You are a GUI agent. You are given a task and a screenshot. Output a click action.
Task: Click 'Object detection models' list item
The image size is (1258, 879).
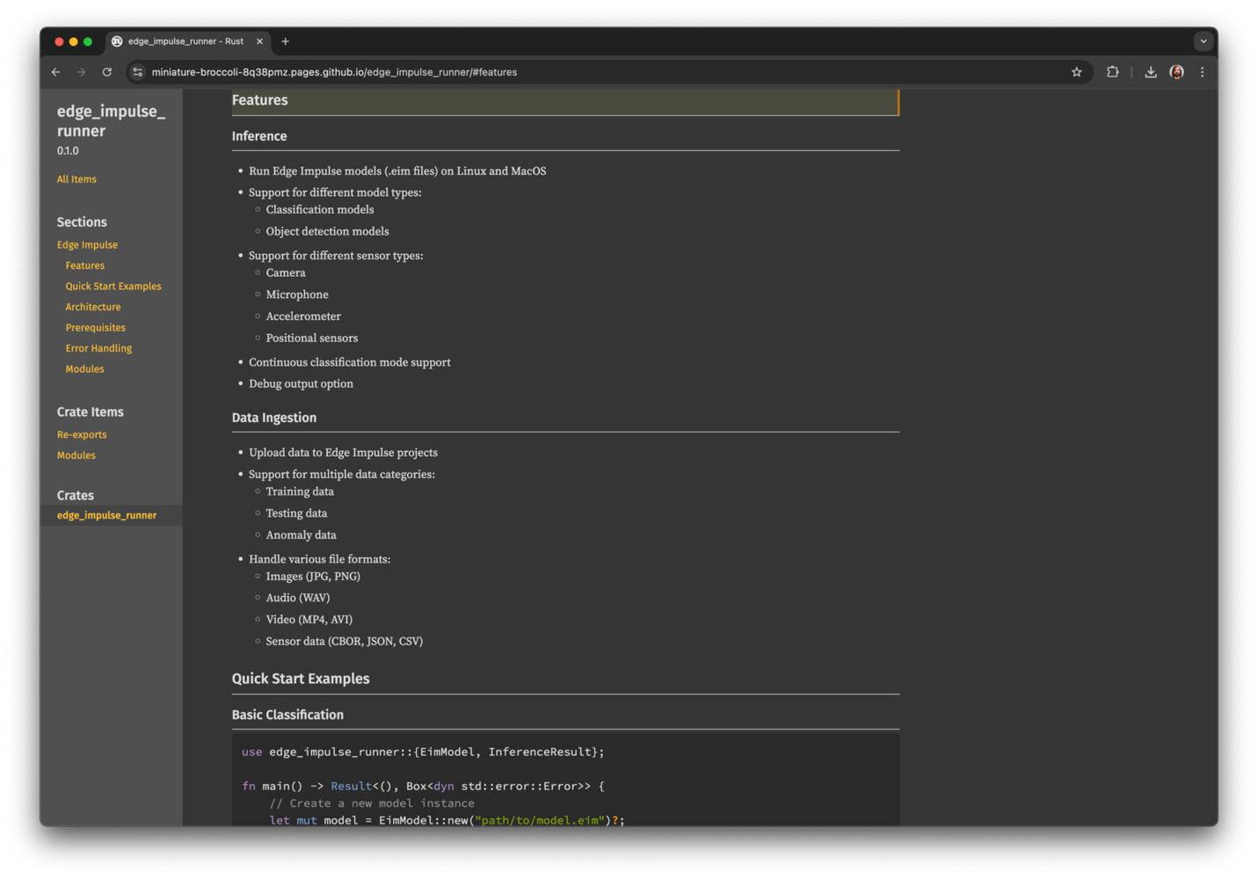pyautogui.click(x=327, y=231)
